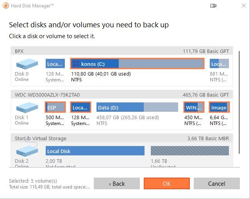Select the Data (D:) volume

tap(137, 107)
